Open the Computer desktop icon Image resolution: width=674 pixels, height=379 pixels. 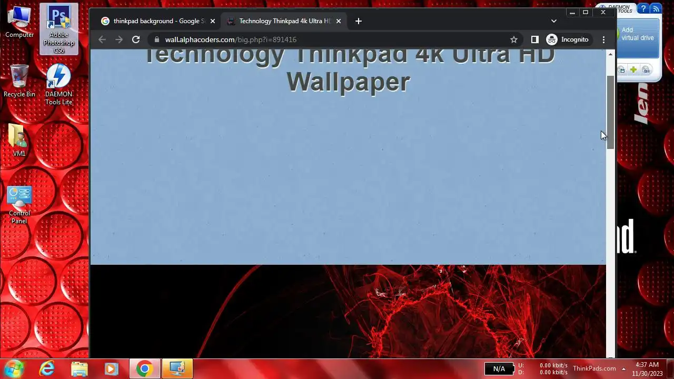click(x=19, y=22)
